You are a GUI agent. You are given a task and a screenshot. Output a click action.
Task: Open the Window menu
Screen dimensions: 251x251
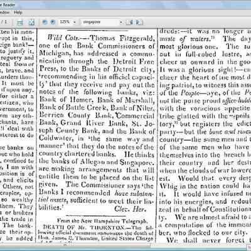point(4,13)
